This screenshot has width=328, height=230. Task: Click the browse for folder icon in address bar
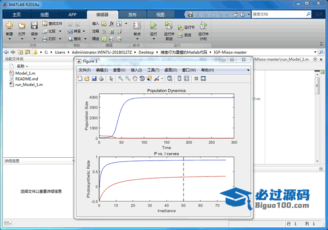[x=20, y=52]
